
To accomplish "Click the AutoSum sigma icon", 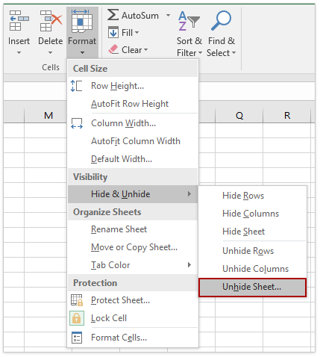I will click(113, 15).
